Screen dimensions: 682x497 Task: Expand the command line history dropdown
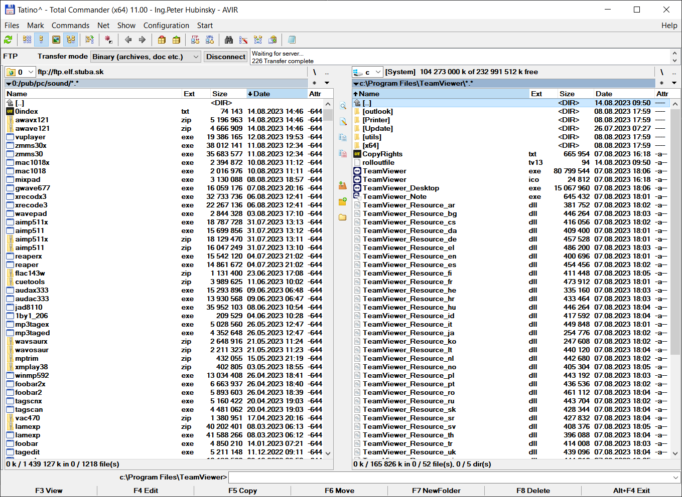(x=675, y=477)
